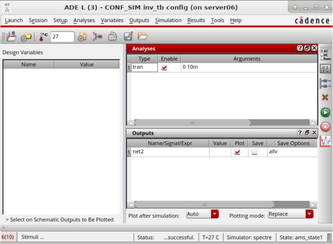Click the Choose Analyses AC/DC/Trans icon
Viewport: 333px width, 244px height.
tap(325, 55)
